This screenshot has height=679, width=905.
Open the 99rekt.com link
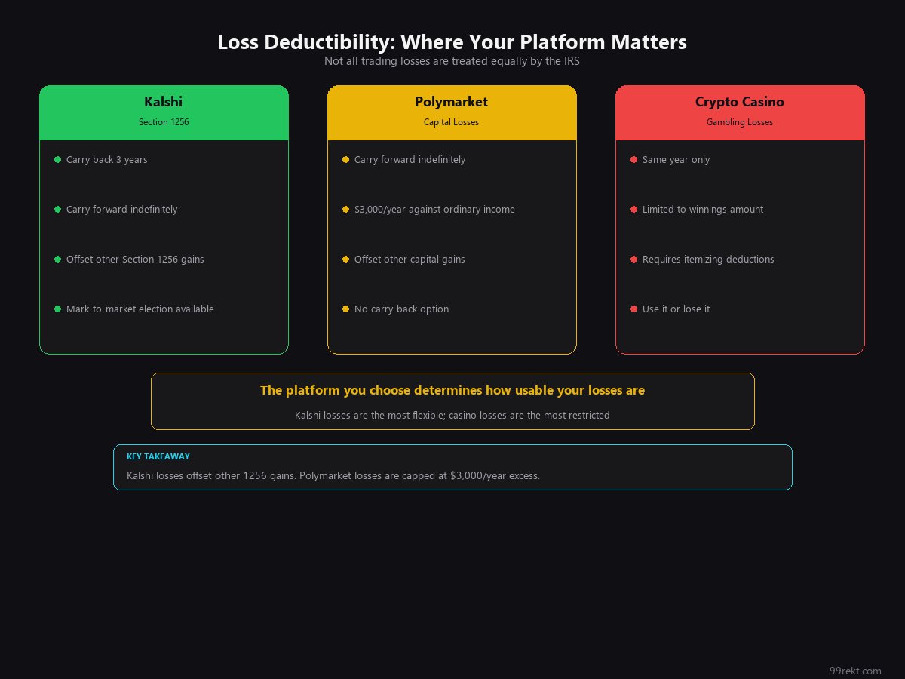pyautogui.click(x=855, y=671)
